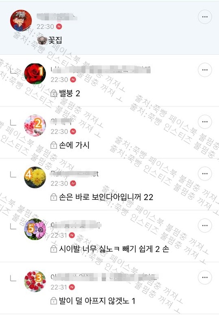Tap the lock icon beside 손에 가시
Image resolution: width=219 pixels, height=315 pixels.
pyautogui.click(x=54, y=145)
